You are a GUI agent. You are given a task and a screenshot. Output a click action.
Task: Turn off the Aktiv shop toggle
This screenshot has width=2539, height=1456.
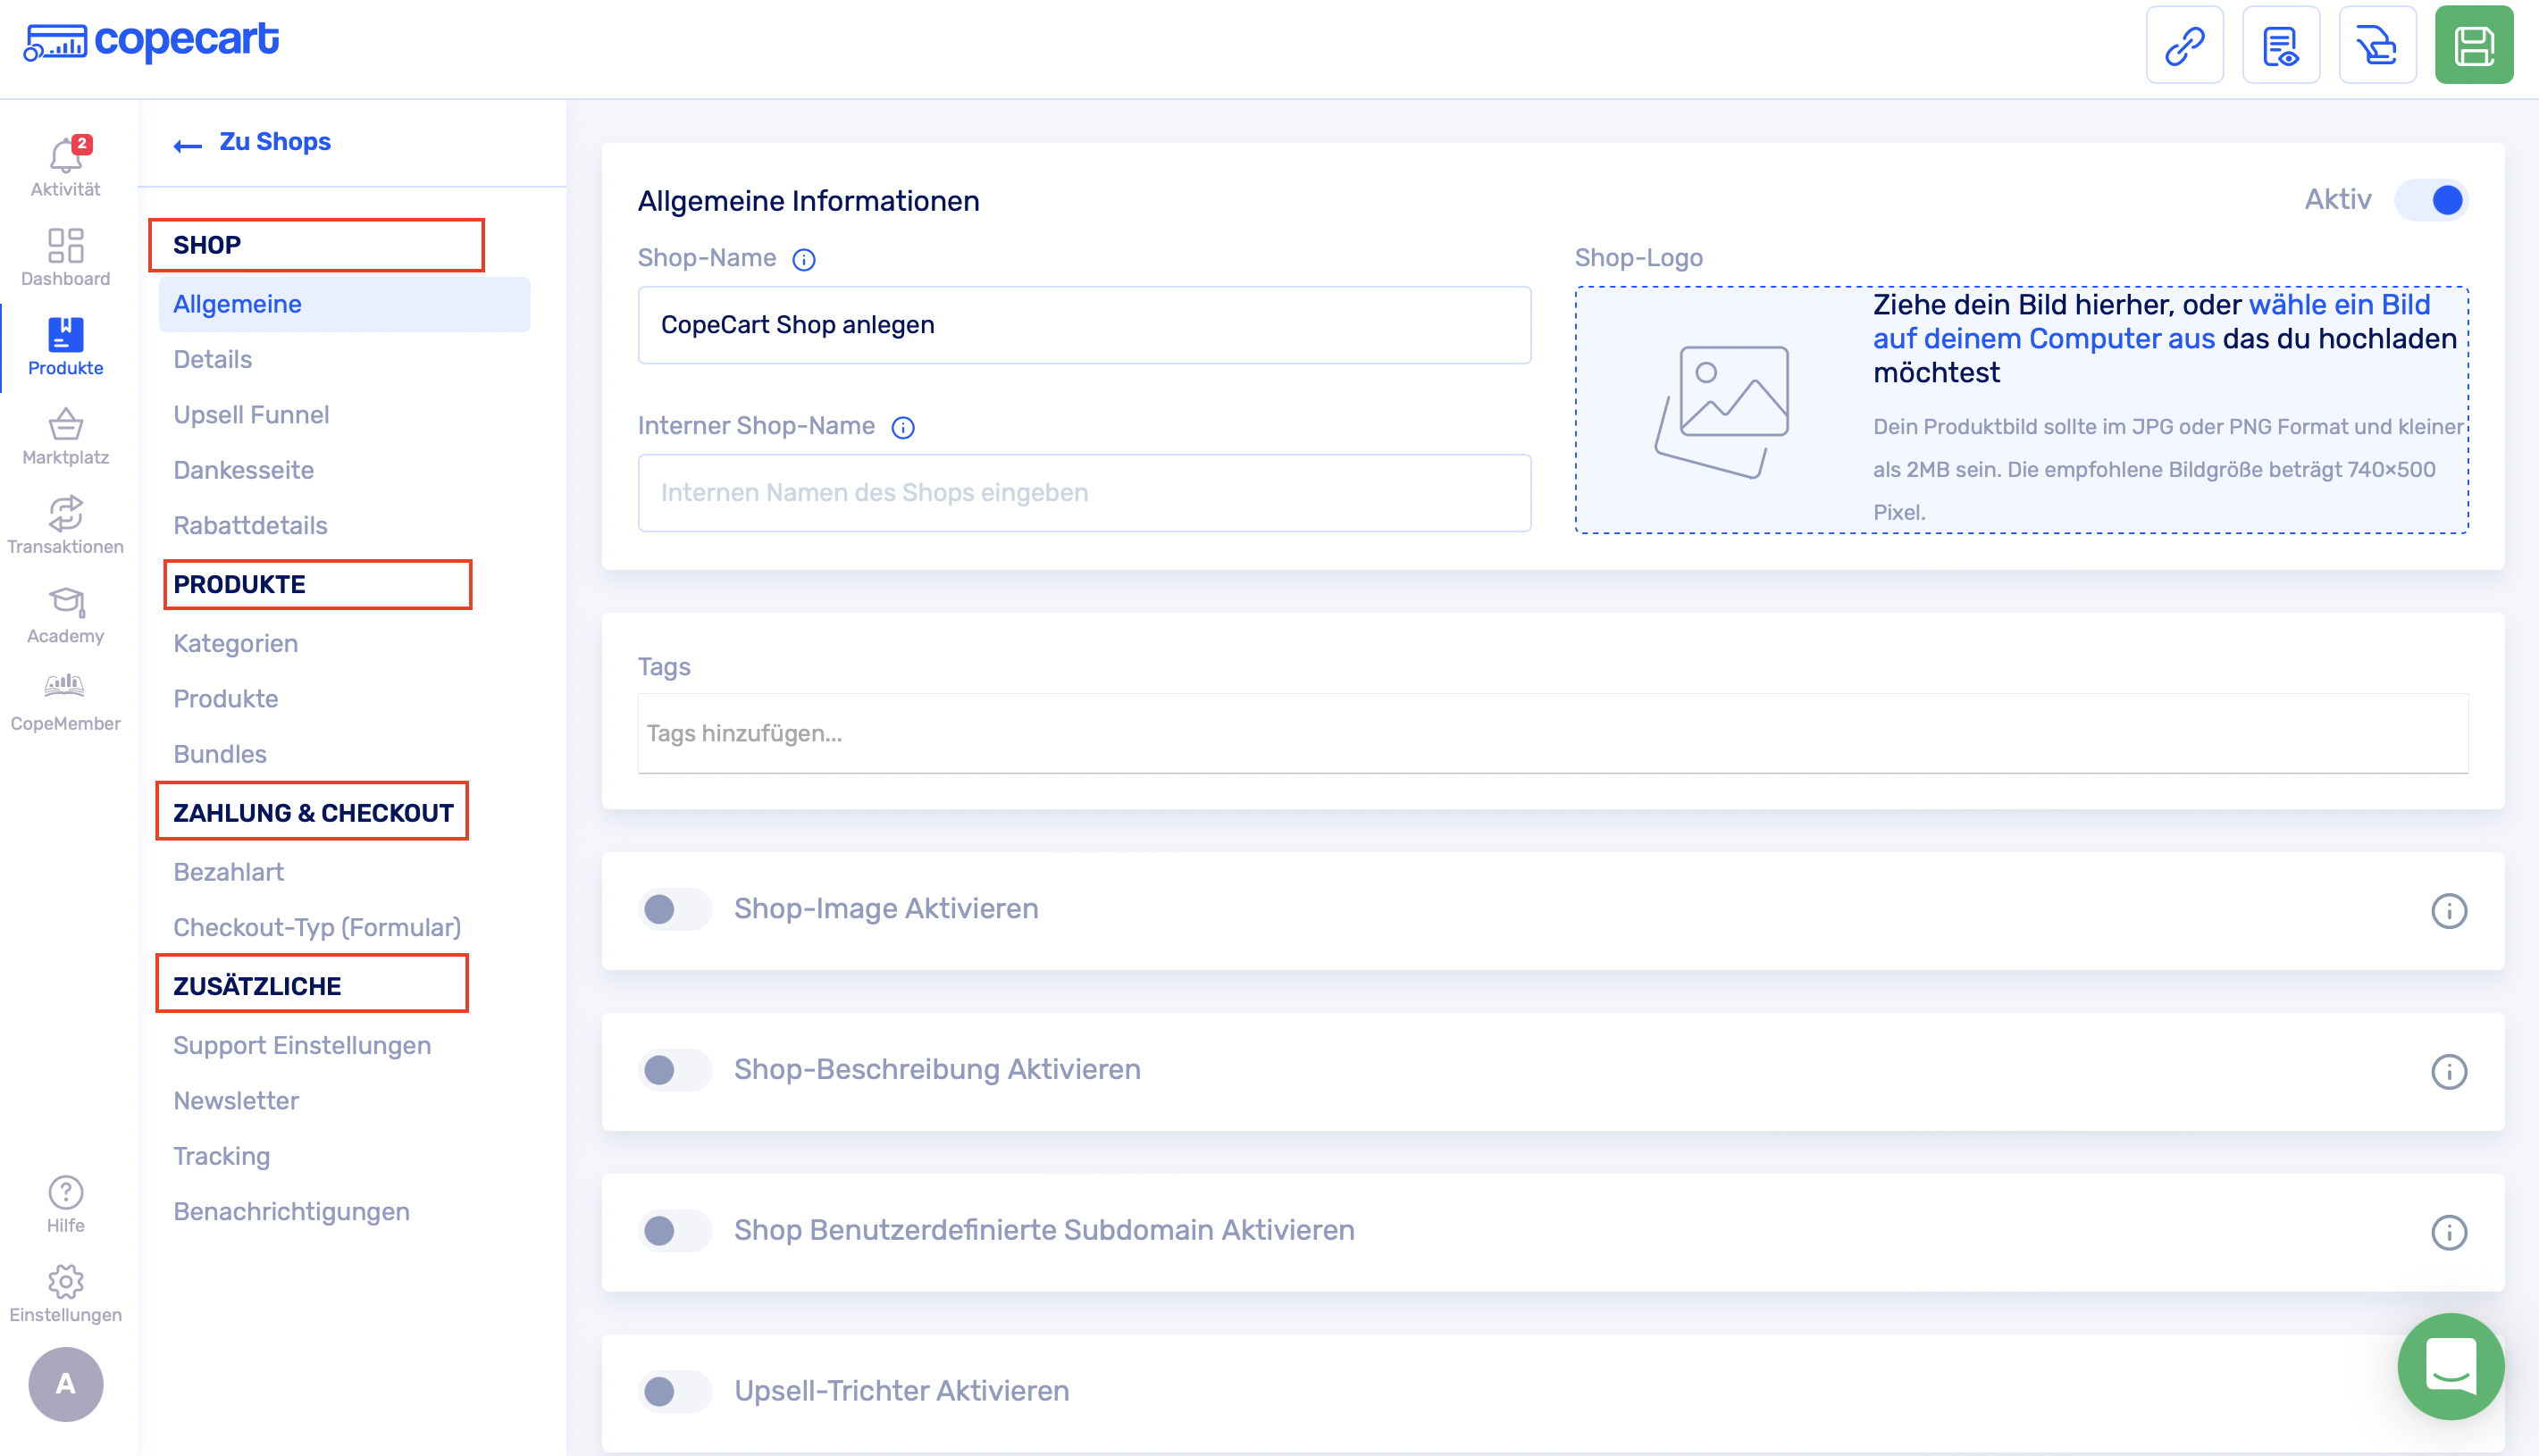click(2431, 200)
